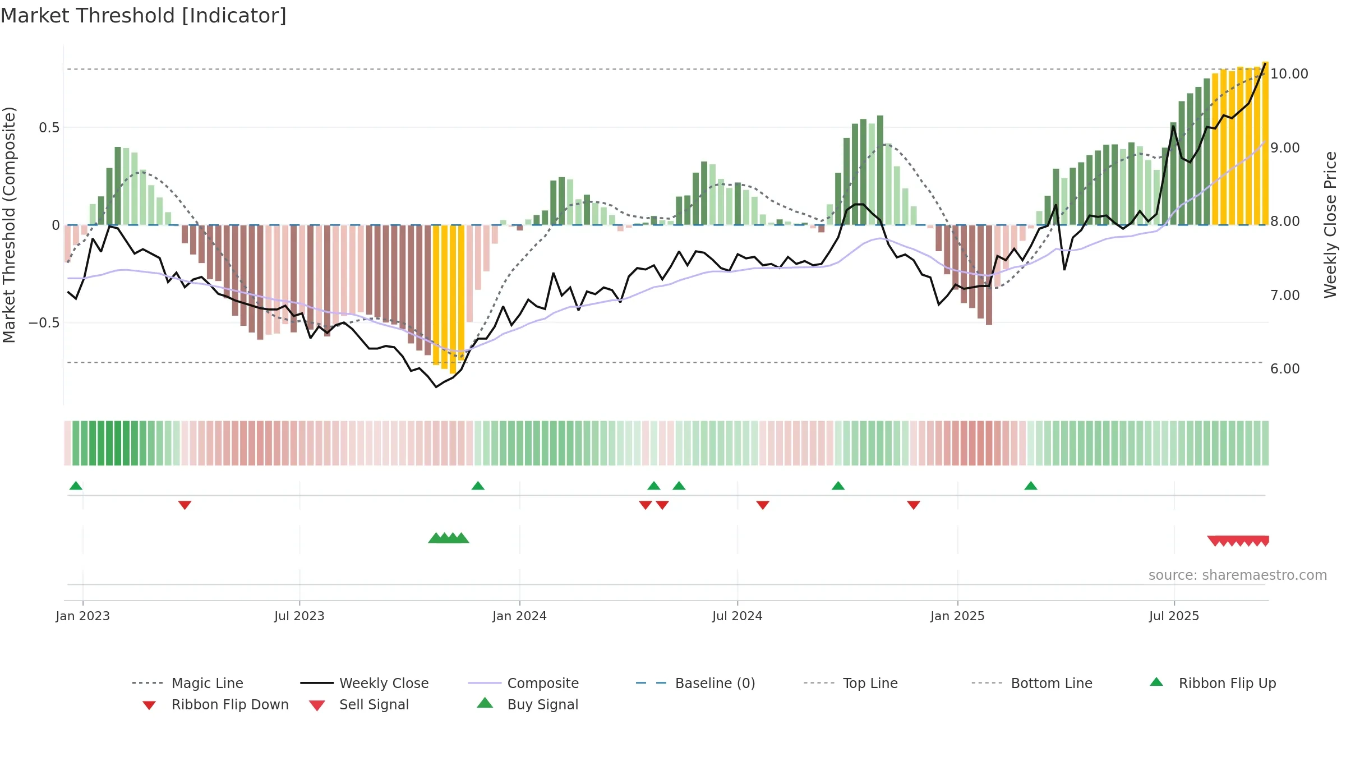Click the 8.00 price axis label

coord(1285,221)
